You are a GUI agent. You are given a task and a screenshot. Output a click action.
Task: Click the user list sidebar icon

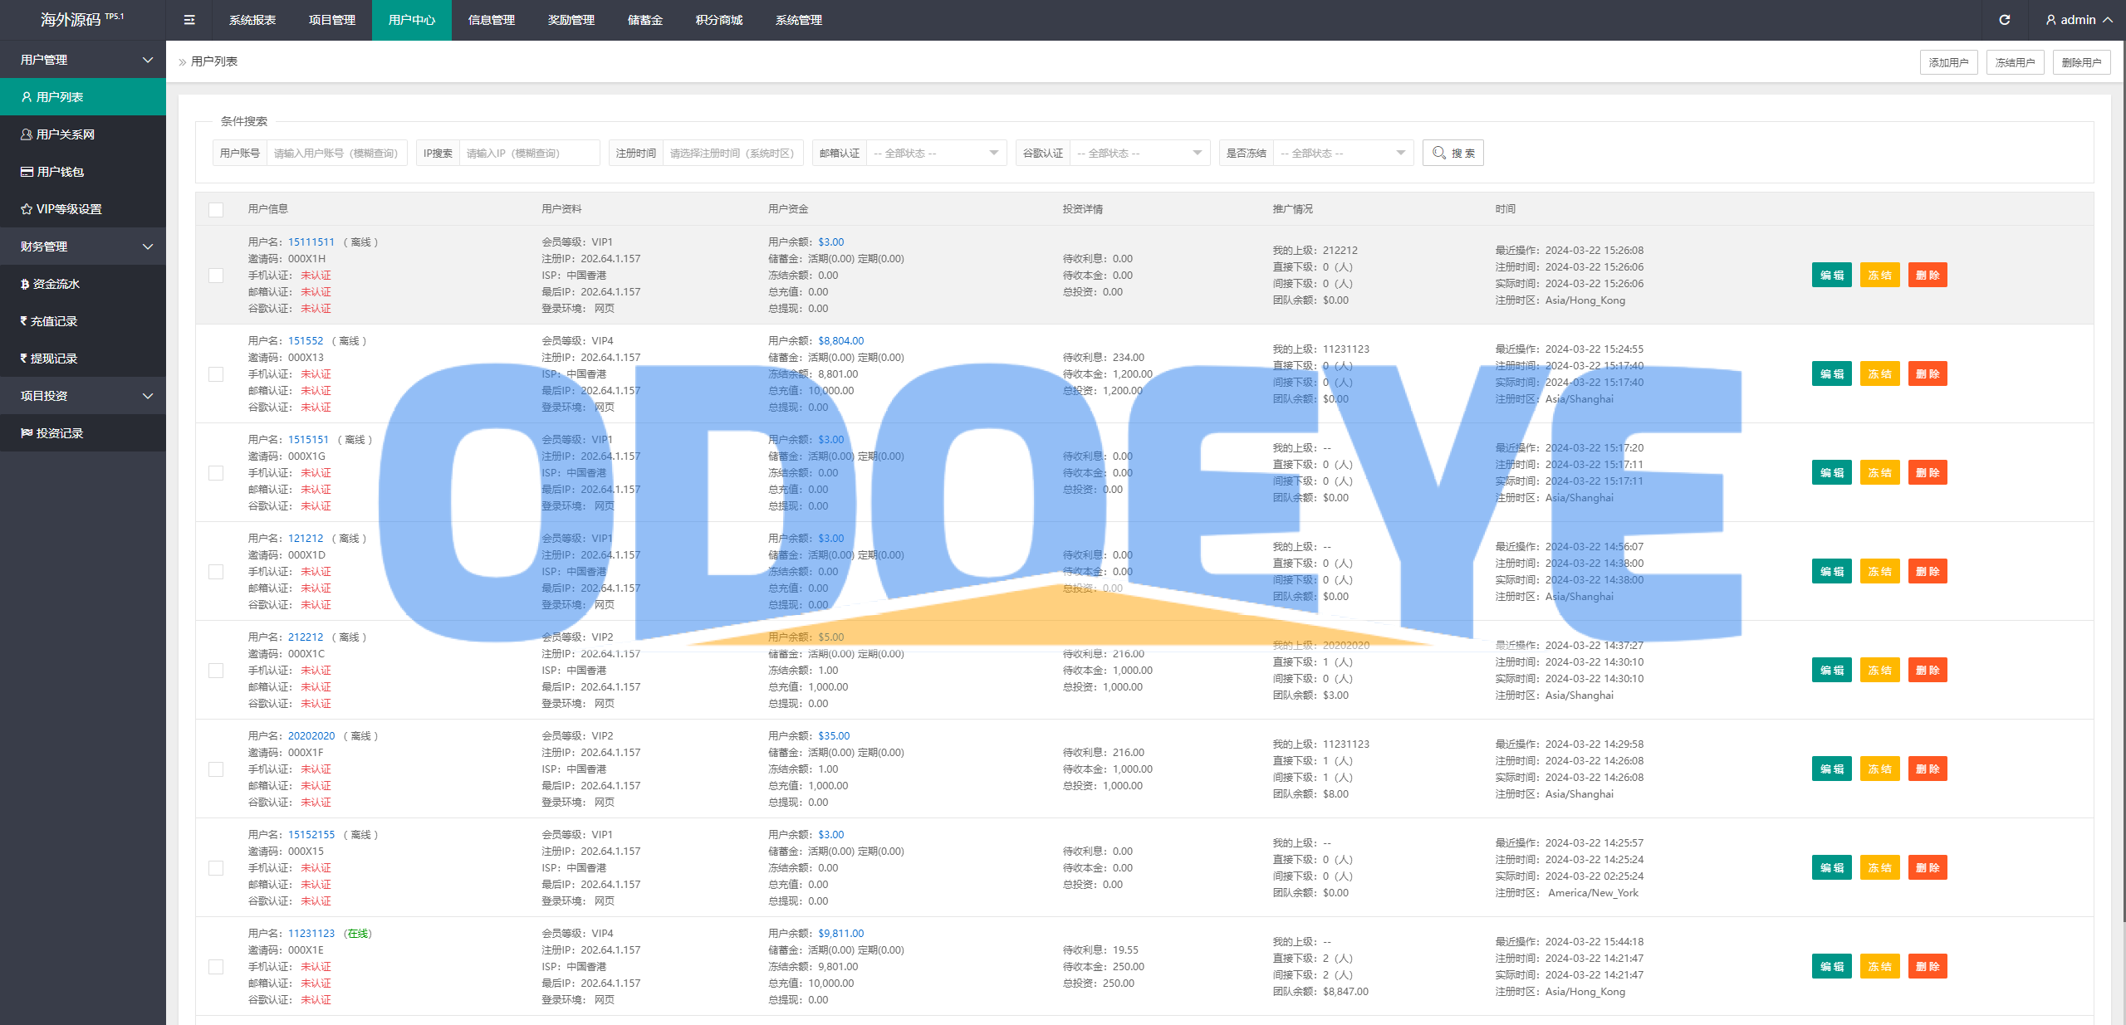point(27,97)
